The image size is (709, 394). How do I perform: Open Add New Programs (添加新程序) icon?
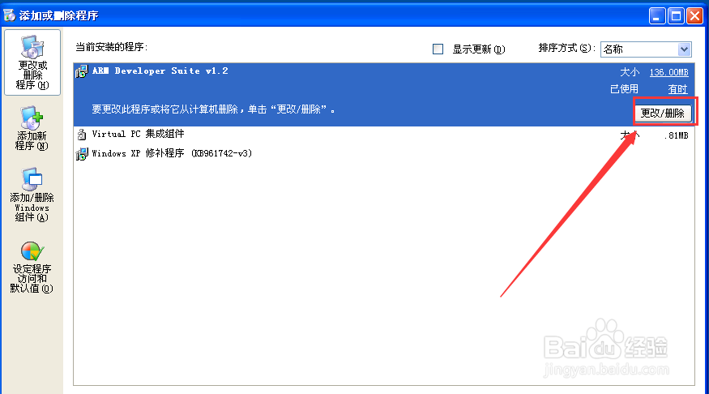(32, 118)
